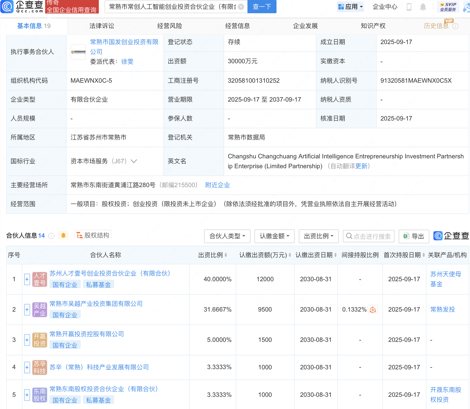Switch to 企业发展 tab
470x409 pixels.
click(x=305, y=26)
